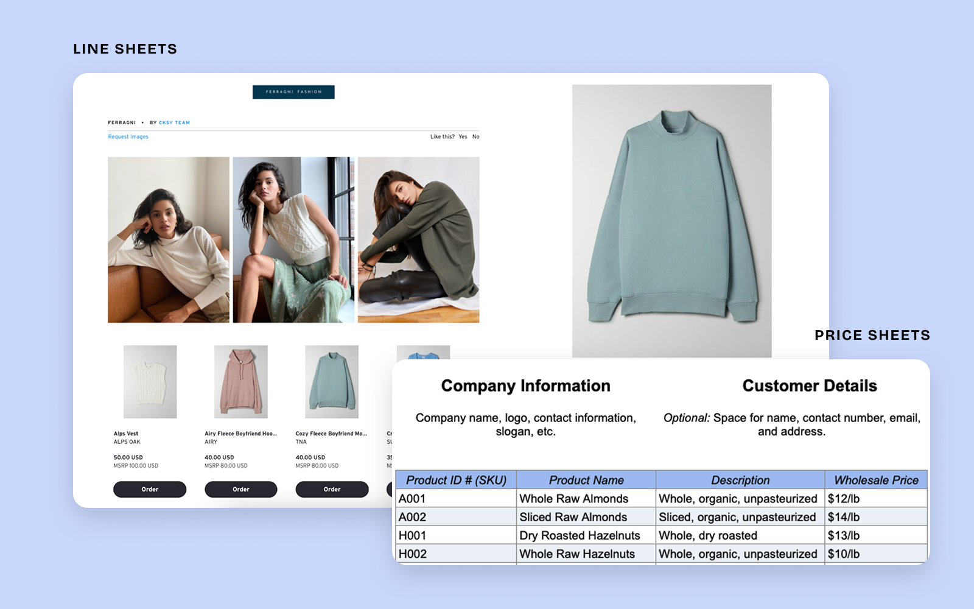Open photo of model in cable vest

[x=293, y=240]
